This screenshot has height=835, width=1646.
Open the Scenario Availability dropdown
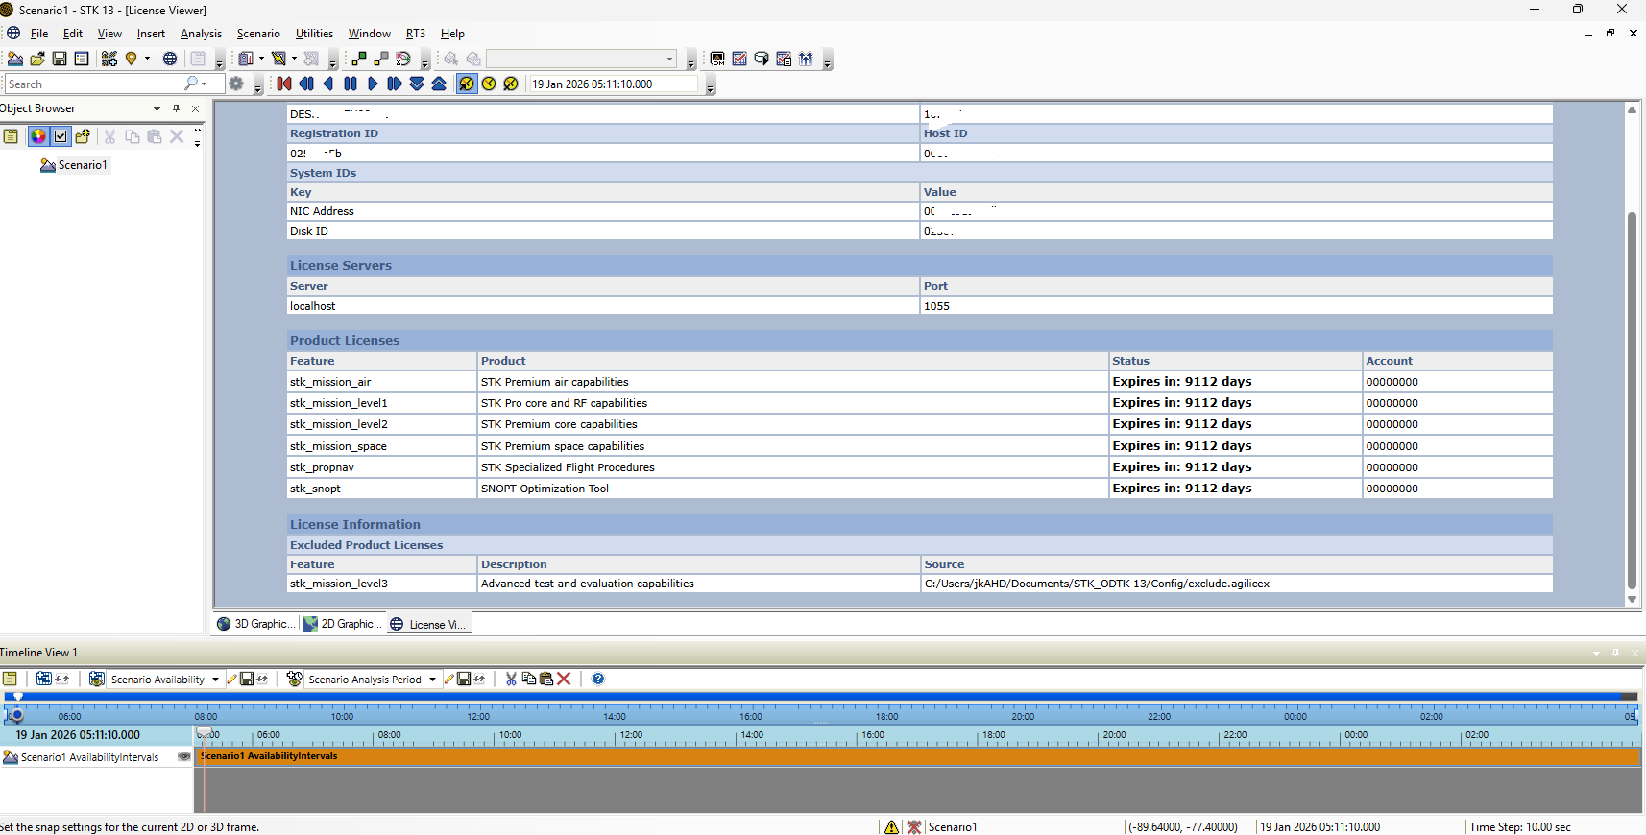tap(215, 680)
